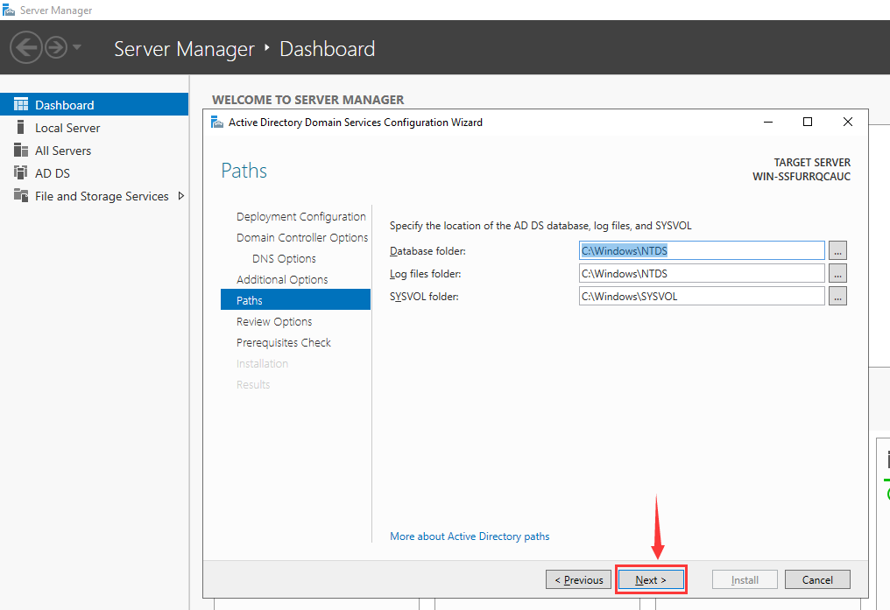
Task: Select File and Storage Services
Action: tap(102, 196)
